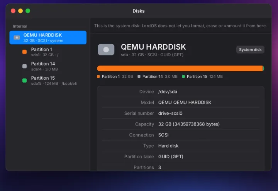The height and width of the screenshot is (191, 278).
Task: Click the orange Partition 1 sidebar icon
Action: coord(24,52)
